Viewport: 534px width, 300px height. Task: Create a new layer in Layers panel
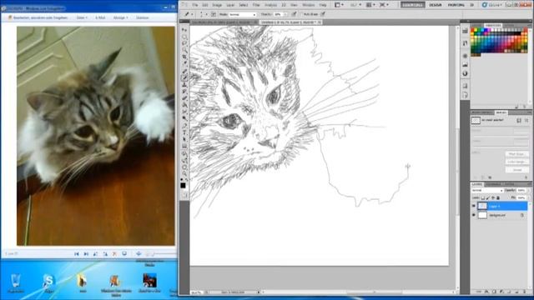click(516, 292)
